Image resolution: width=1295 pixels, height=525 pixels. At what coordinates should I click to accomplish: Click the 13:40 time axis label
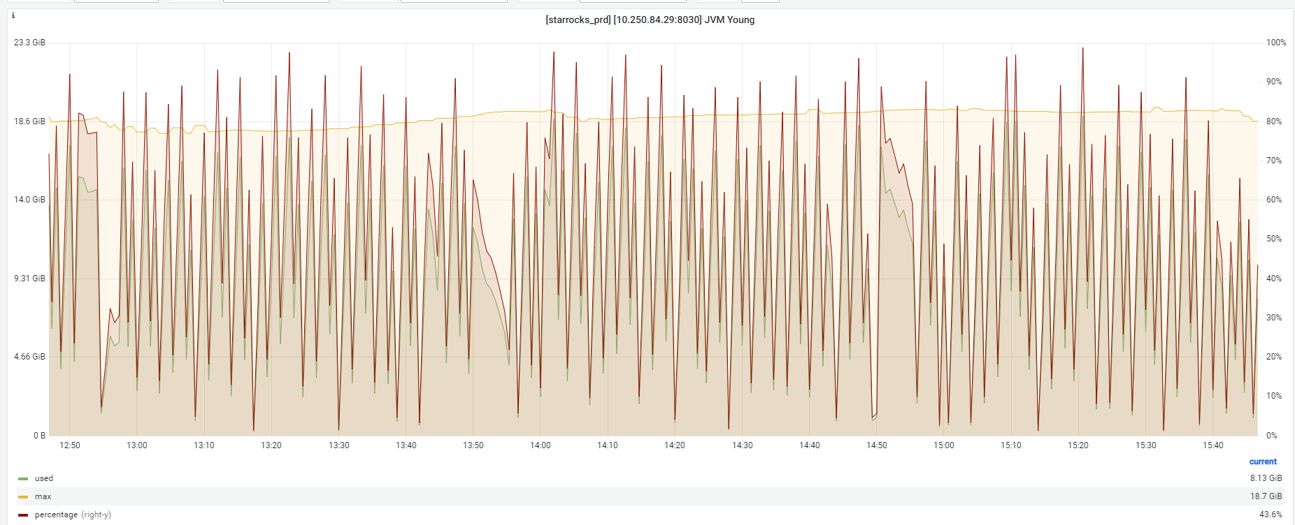point(406,445)
